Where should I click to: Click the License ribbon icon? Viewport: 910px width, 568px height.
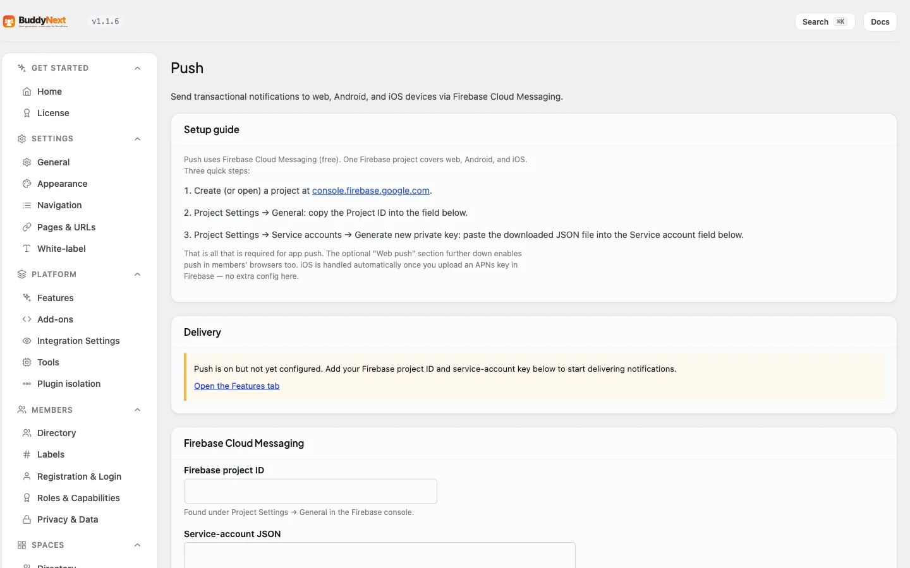point(27,113)
